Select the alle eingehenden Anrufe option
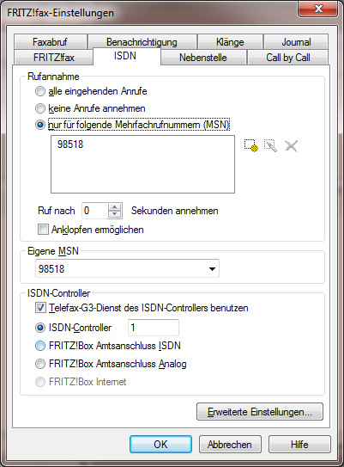This screenshot has height=467, width=344. (x=40, y=91)
